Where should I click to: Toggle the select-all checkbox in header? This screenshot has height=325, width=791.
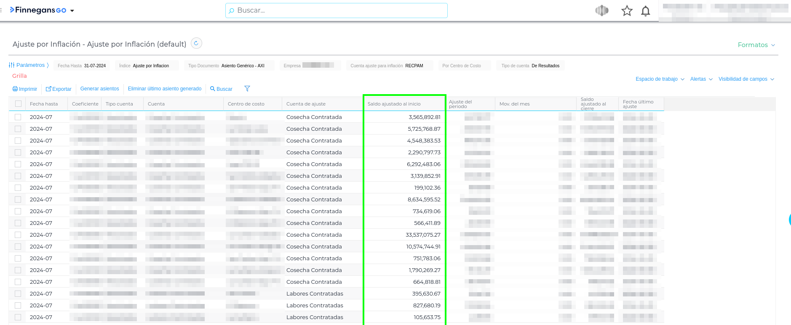(18, 104)
